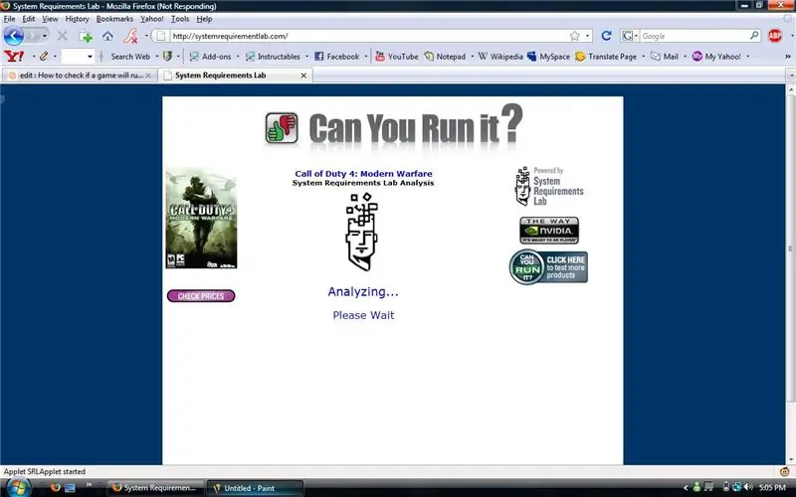
Task: Open the Help menu
Action: [204, 19]
